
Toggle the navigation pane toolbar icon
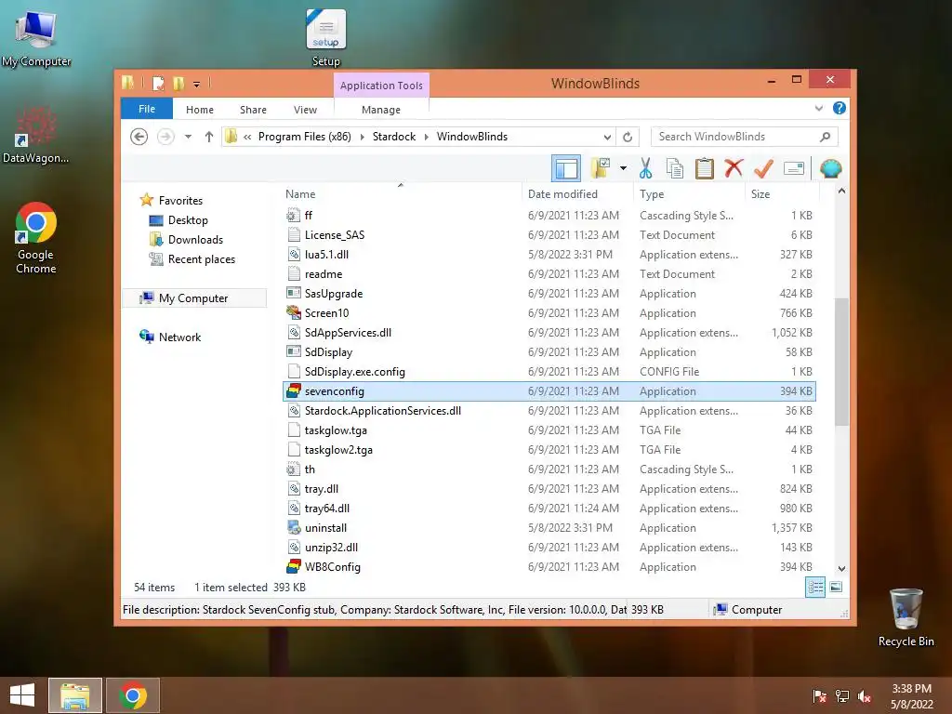(566, 168)
